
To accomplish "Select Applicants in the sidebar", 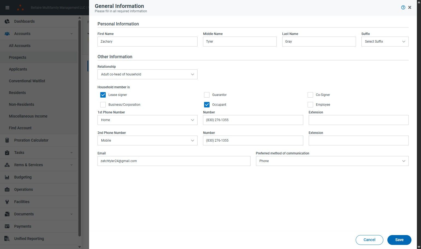I will click(x=18, y=69).
